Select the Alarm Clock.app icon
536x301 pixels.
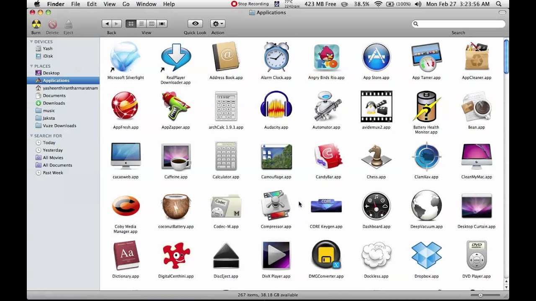pyautogui.click(x=276, y=56)
